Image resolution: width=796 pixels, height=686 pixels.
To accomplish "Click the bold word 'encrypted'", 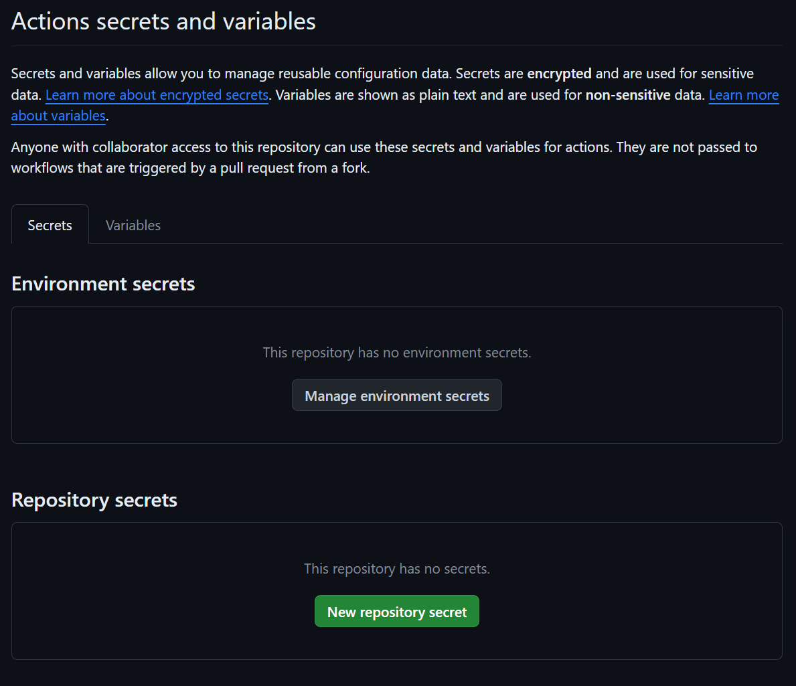I will [x=559, y=74].
